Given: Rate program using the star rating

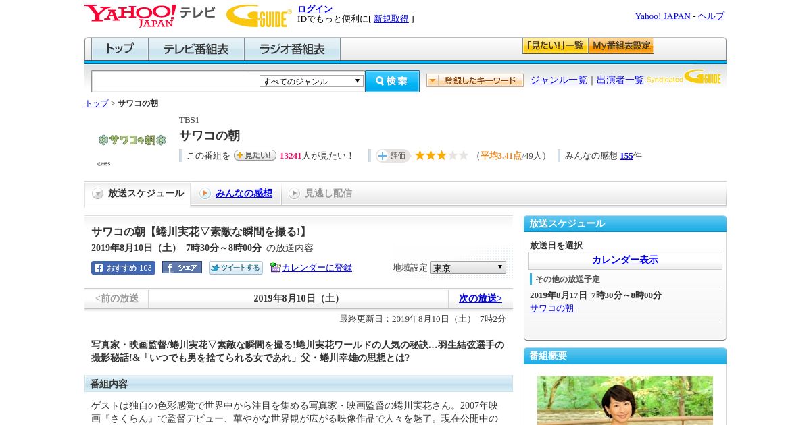Looking at the screenshot, I should coord(441,156).
